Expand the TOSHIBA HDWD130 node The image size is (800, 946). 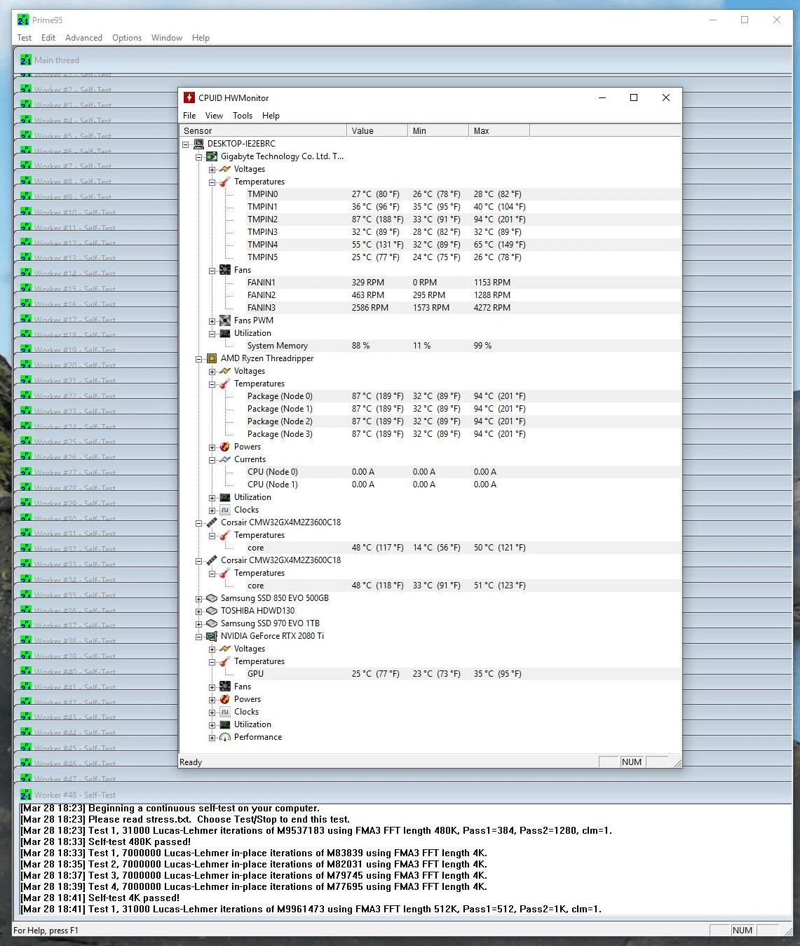click(199, 611)
